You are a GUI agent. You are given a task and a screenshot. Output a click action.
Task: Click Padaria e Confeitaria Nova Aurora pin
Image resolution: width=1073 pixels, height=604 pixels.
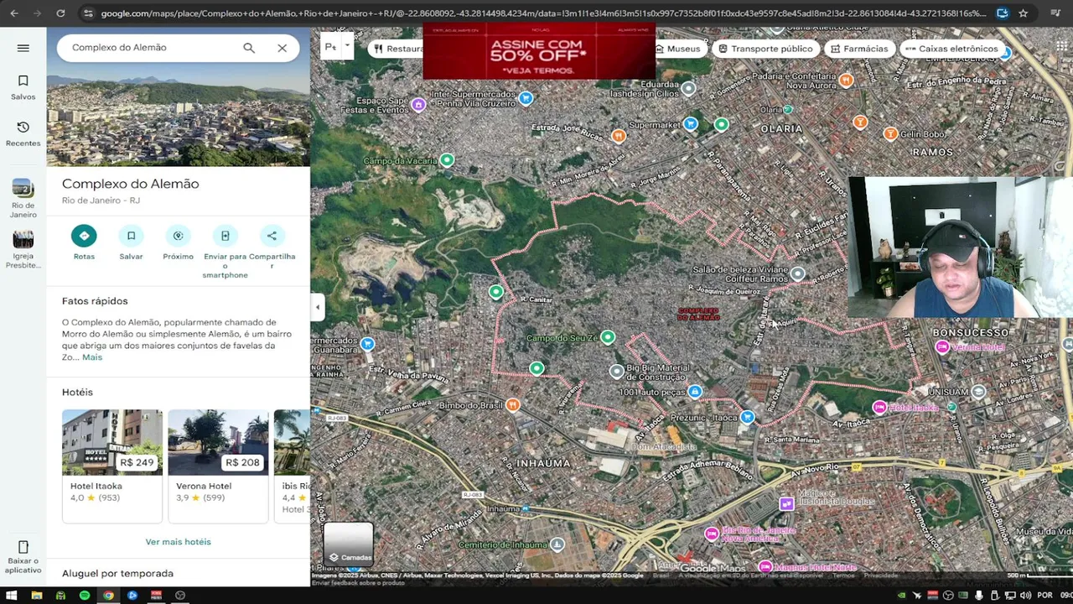pos(846,81)
